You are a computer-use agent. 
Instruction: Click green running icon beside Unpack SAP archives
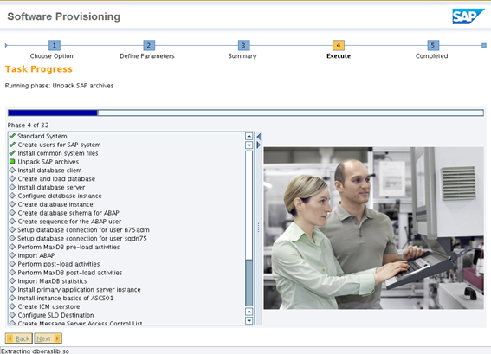(12, 162)
